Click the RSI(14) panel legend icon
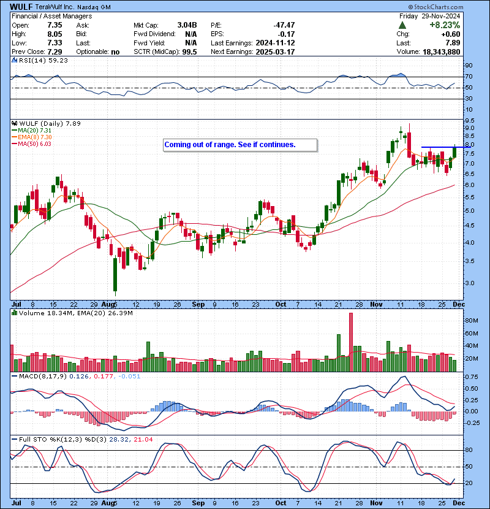Screen dimensions: 490x509 14,60
